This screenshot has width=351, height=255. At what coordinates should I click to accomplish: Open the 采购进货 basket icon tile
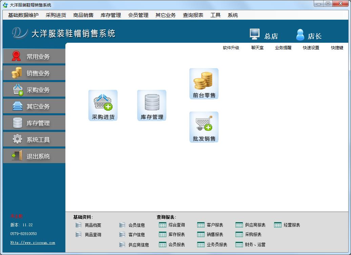click(x=103, y=105)
